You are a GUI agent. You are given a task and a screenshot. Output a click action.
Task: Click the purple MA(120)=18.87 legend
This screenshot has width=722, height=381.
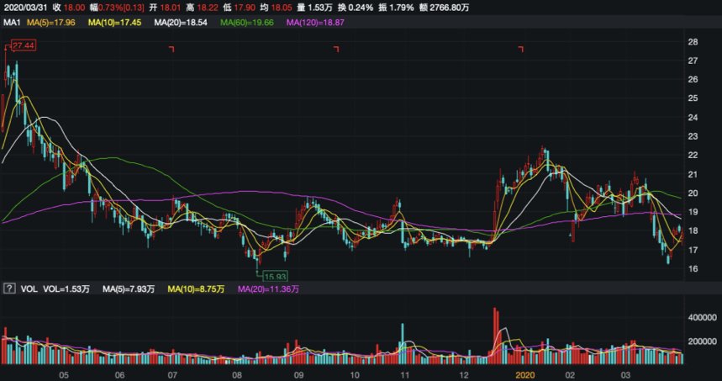(x=315, y=22)
